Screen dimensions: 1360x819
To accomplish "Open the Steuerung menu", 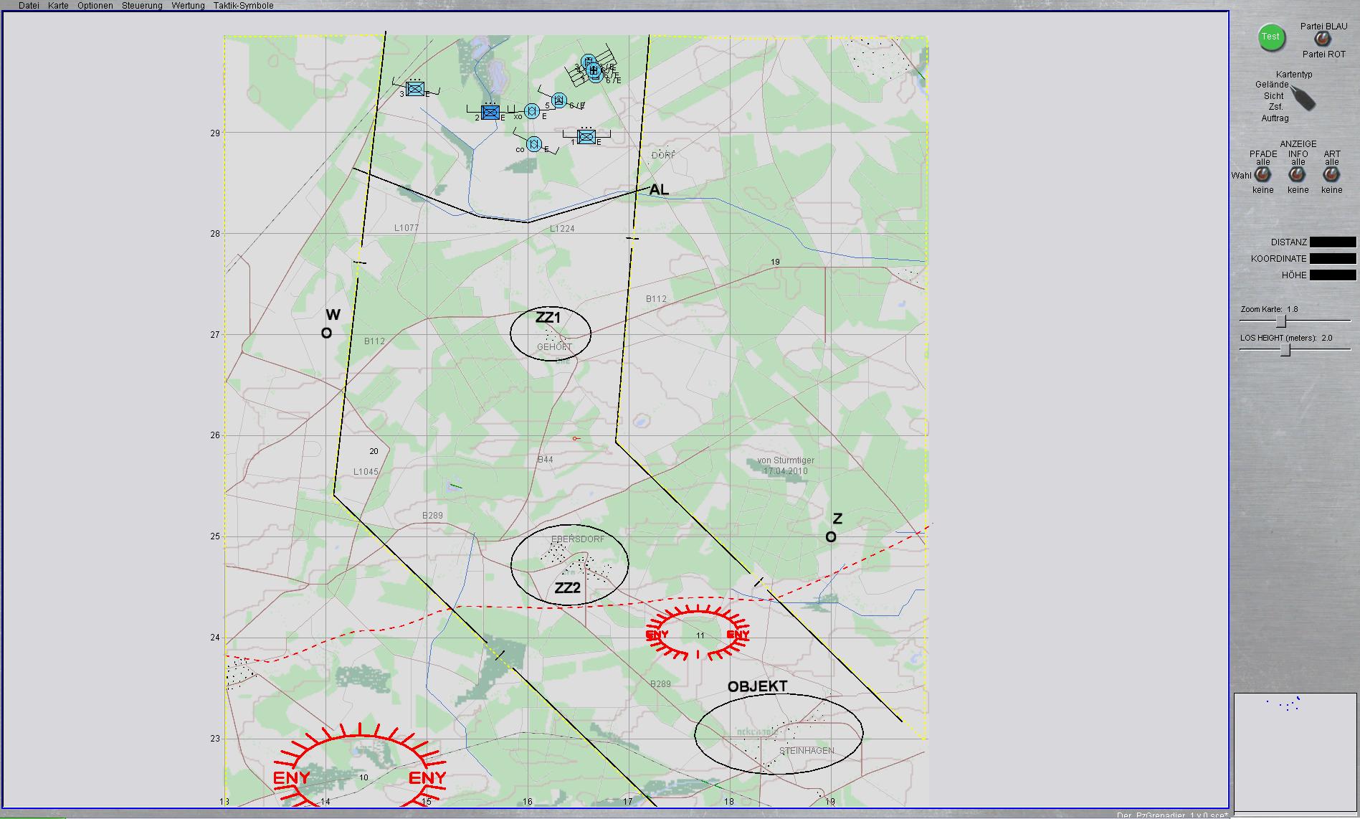I will point(142,6).
